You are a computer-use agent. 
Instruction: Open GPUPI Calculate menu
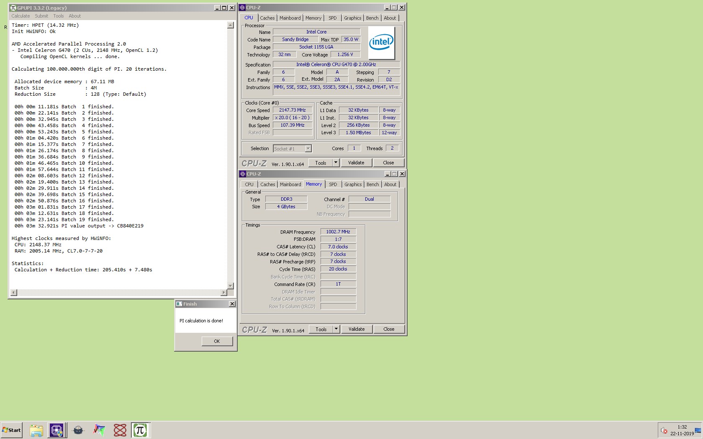coord(21,16)
